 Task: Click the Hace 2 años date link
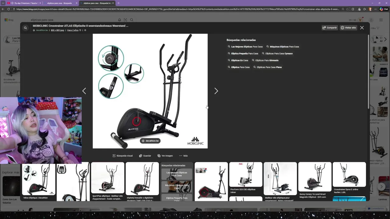73,30
